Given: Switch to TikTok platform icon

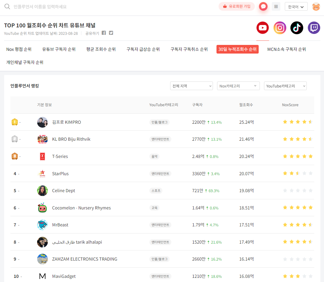Looking at the screenshot, I should (x=297, y=28).
